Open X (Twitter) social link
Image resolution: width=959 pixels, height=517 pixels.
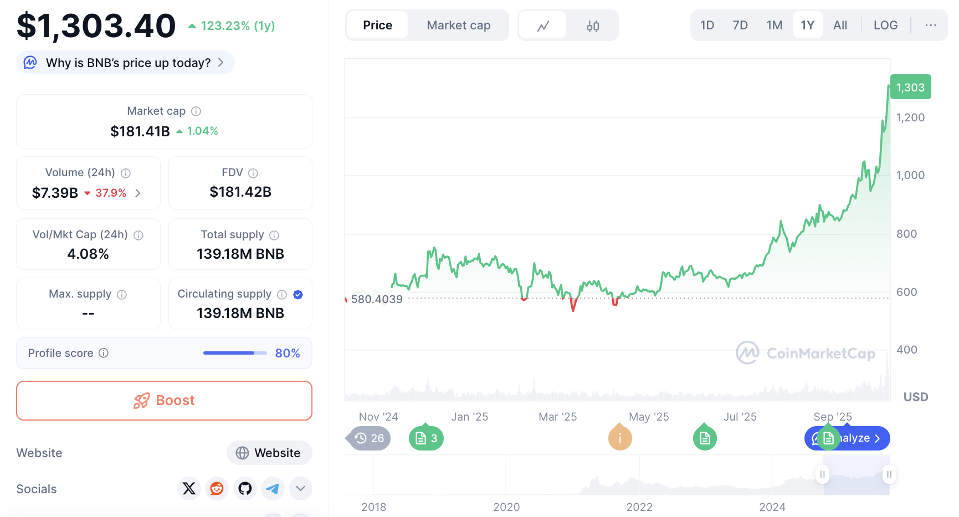click(x=189, y=488)
